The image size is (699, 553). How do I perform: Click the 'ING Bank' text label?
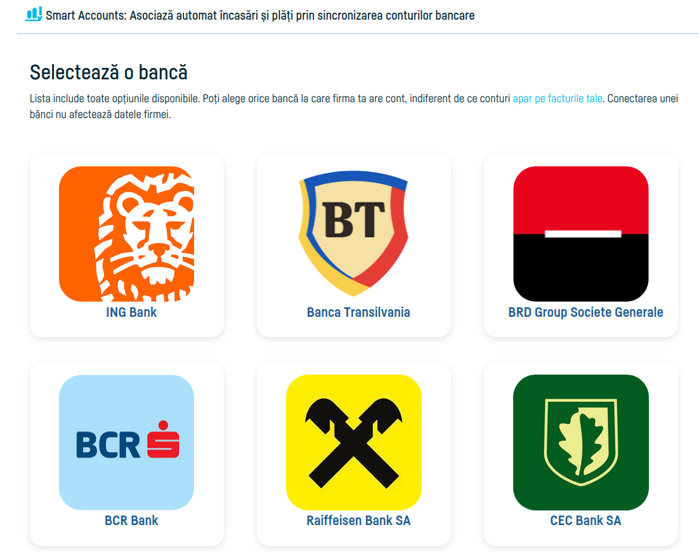(x=131, y=312)
